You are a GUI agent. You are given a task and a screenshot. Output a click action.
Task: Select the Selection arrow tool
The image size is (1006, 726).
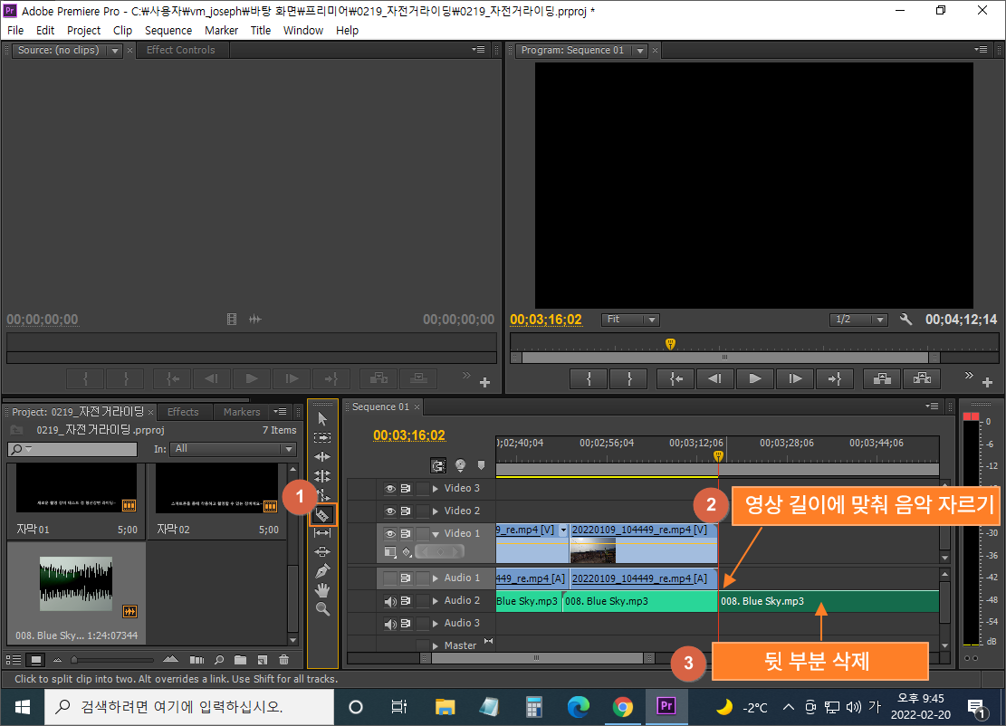click(x=322, y=419)
